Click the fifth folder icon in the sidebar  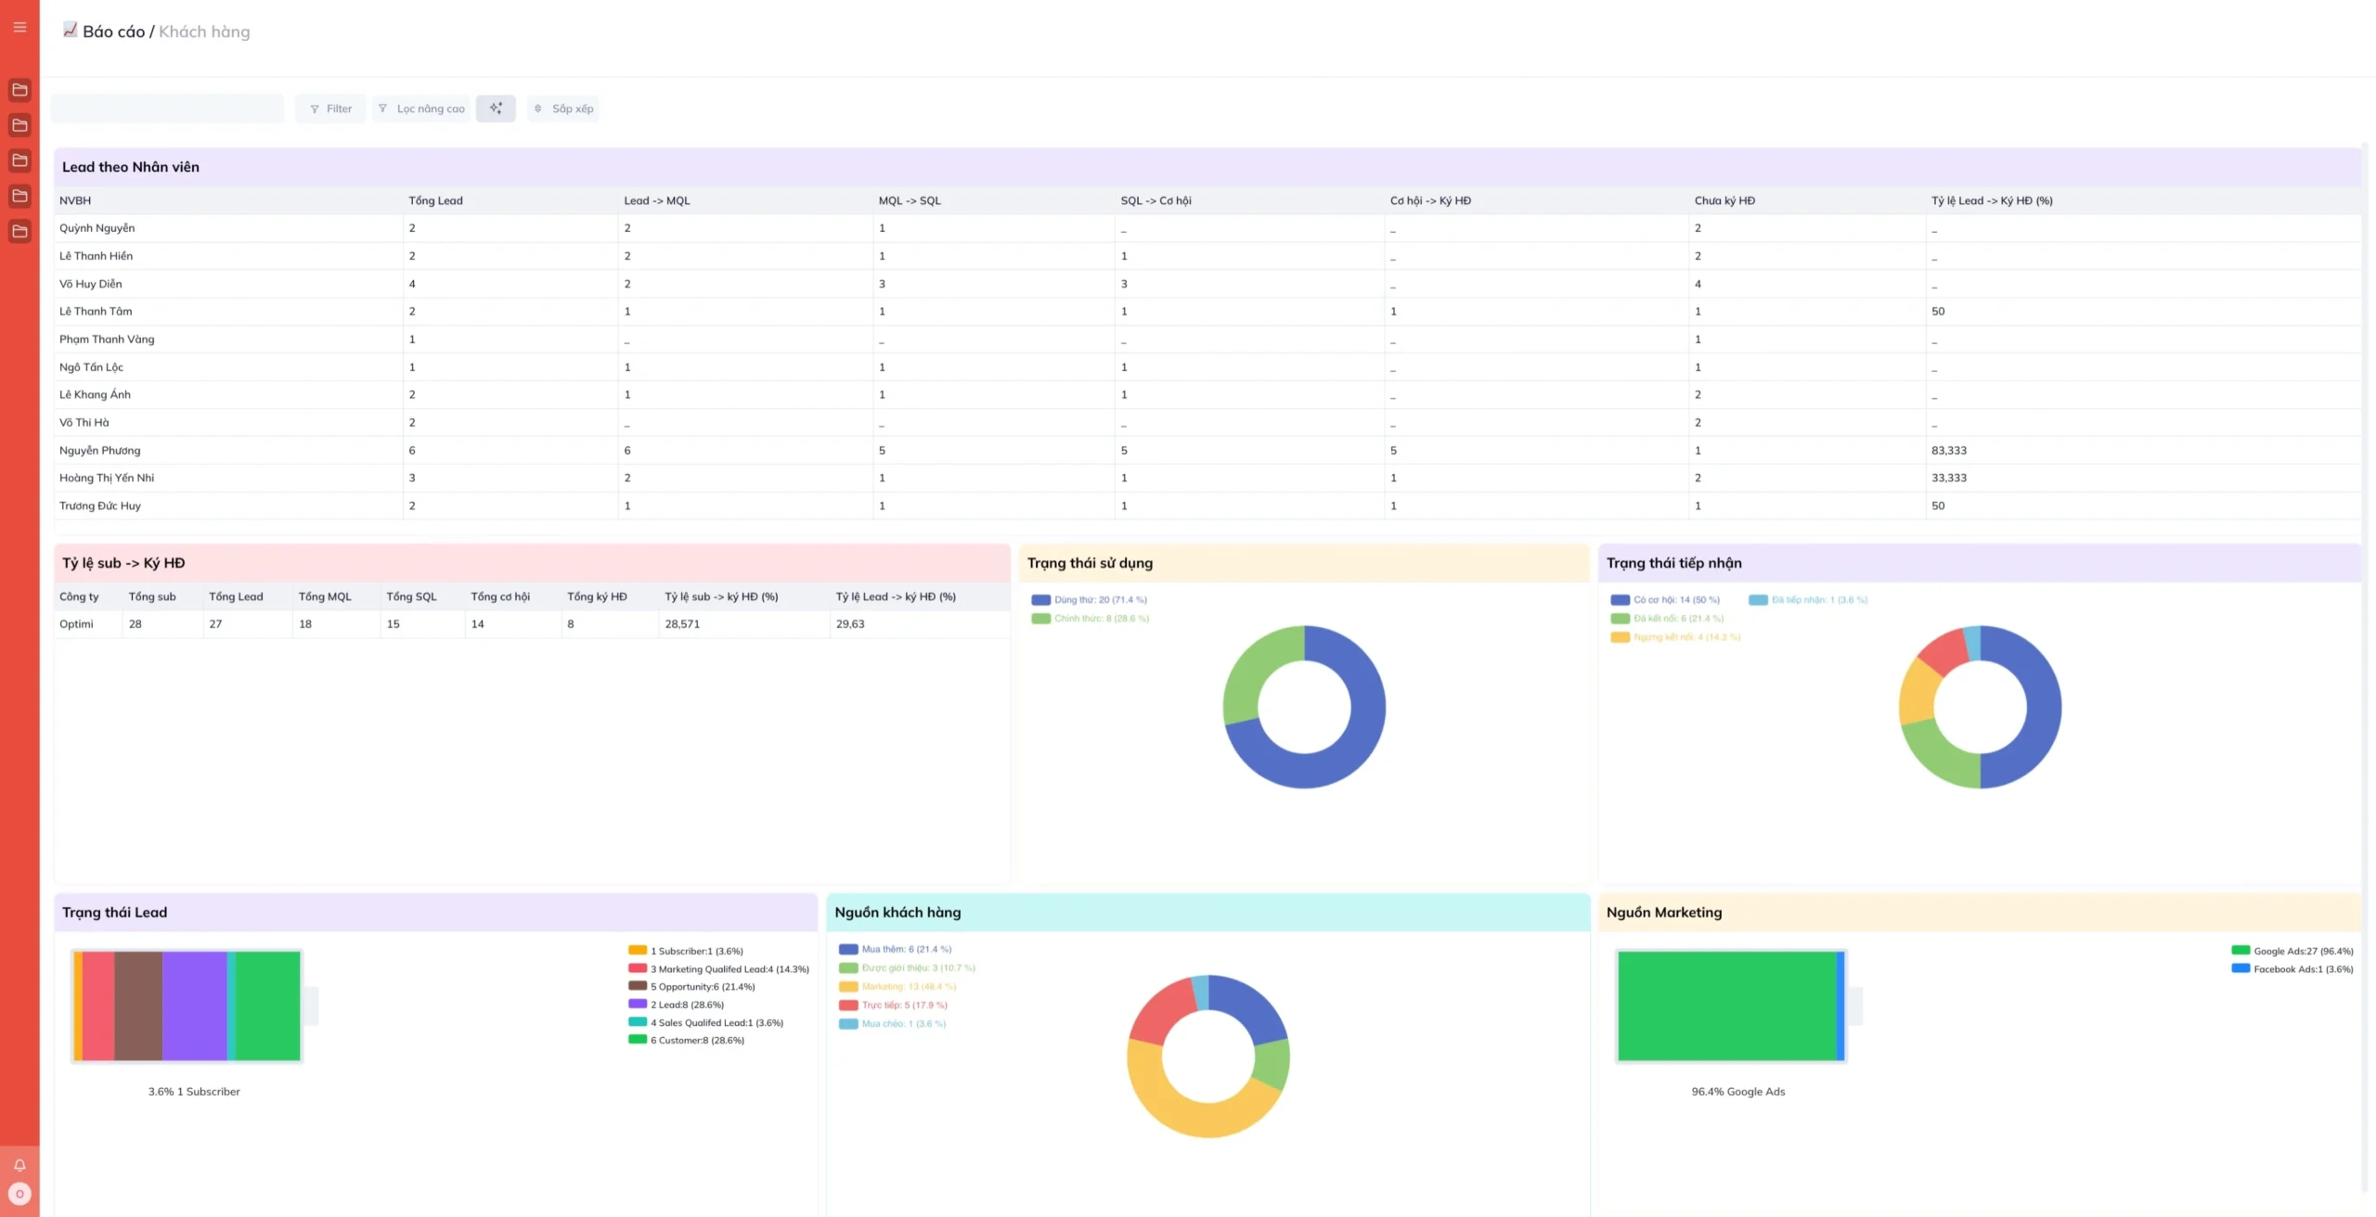pyautogui.click(x=19, y=231)
